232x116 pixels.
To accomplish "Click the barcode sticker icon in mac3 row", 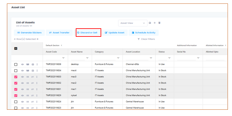I will click(28, 77).
